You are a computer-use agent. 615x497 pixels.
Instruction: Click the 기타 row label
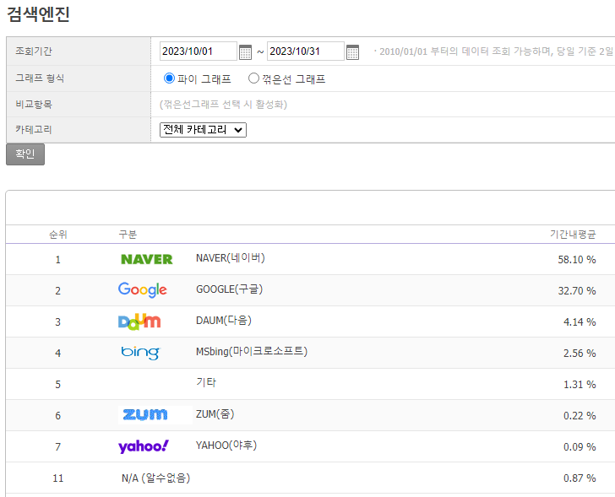click(x=206, y=382)
